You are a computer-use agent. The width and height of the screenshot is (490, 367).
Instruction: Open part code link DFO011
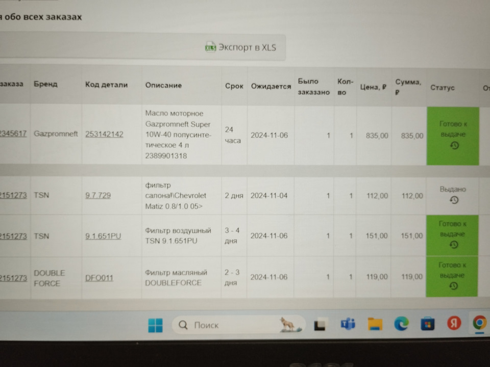99,278
